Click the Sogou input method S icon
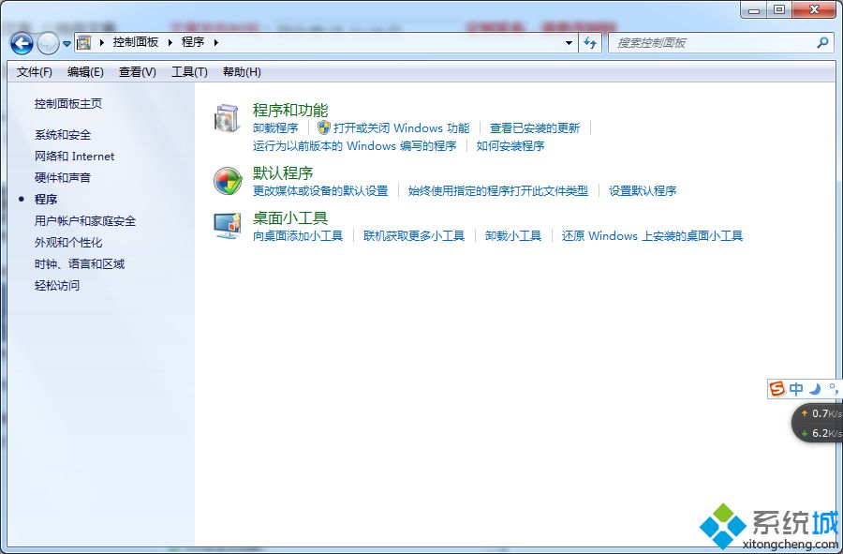 click(776, 389)
